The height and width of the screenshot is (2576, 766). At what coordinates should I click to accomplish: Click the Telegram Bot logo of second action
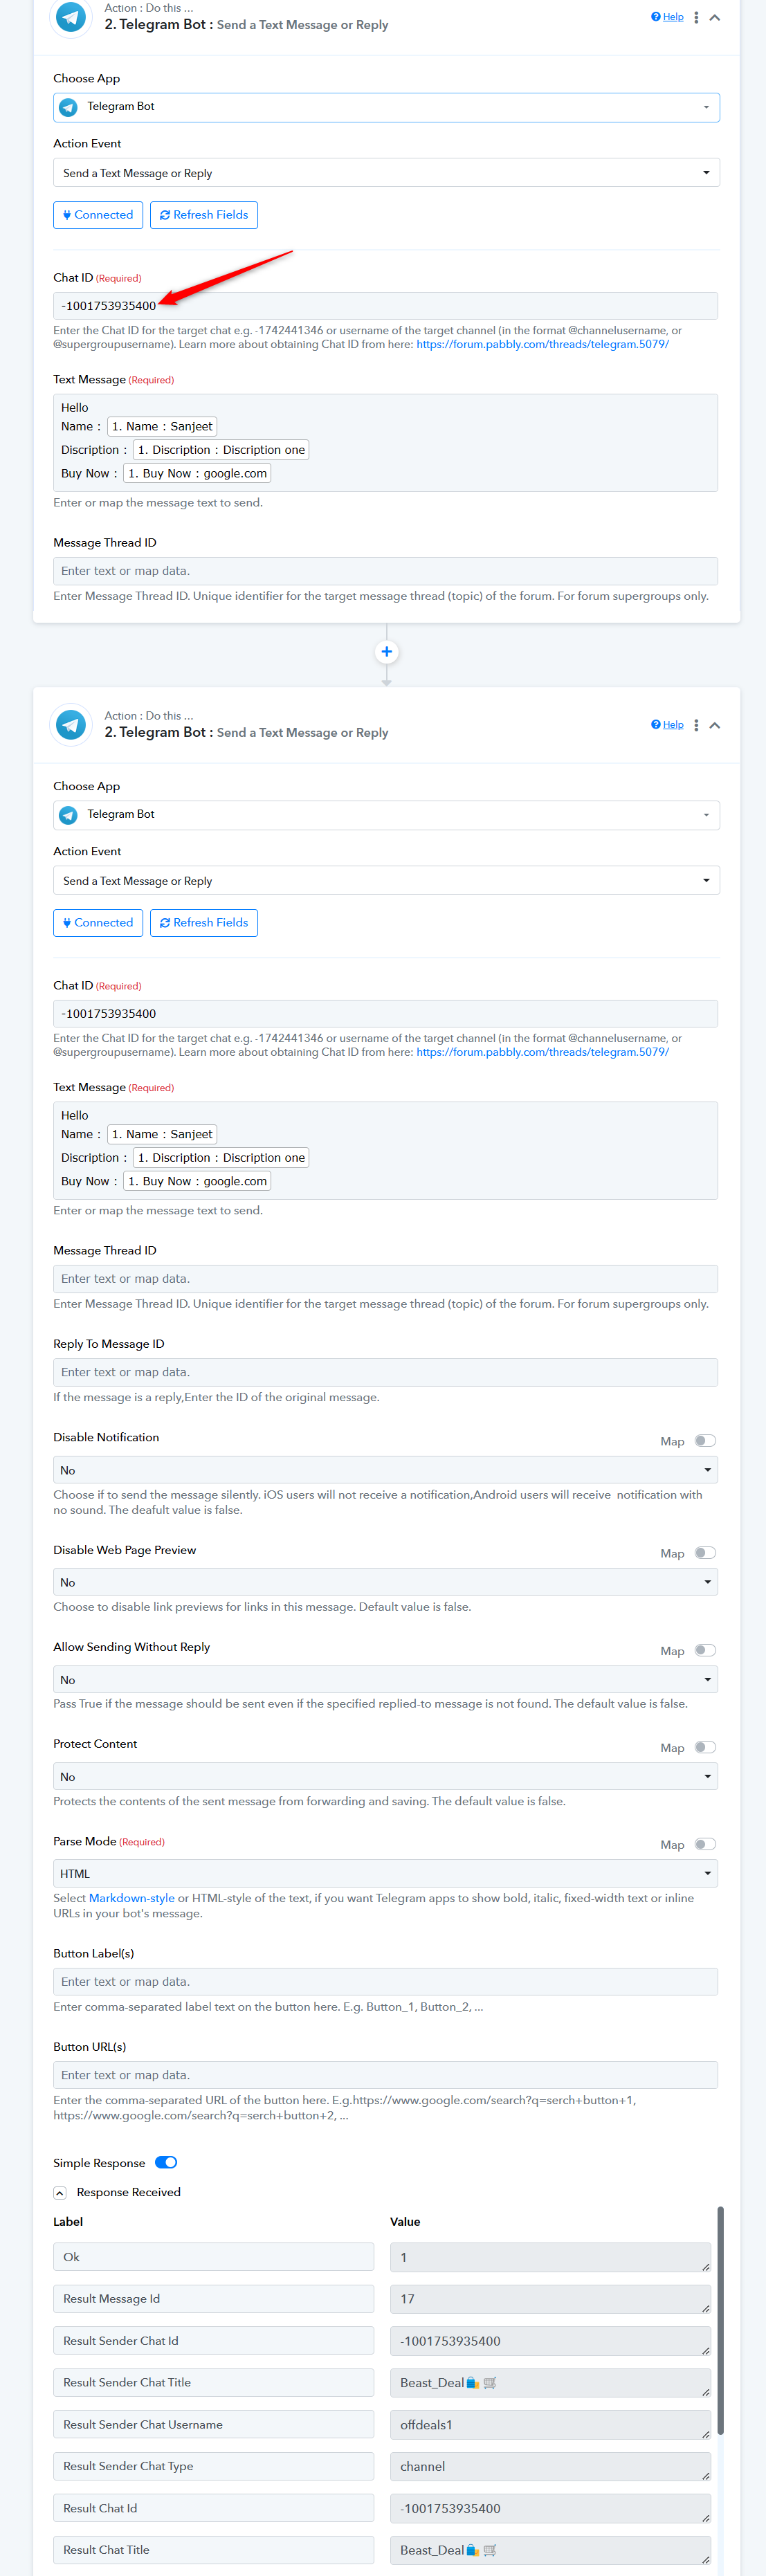71,724
